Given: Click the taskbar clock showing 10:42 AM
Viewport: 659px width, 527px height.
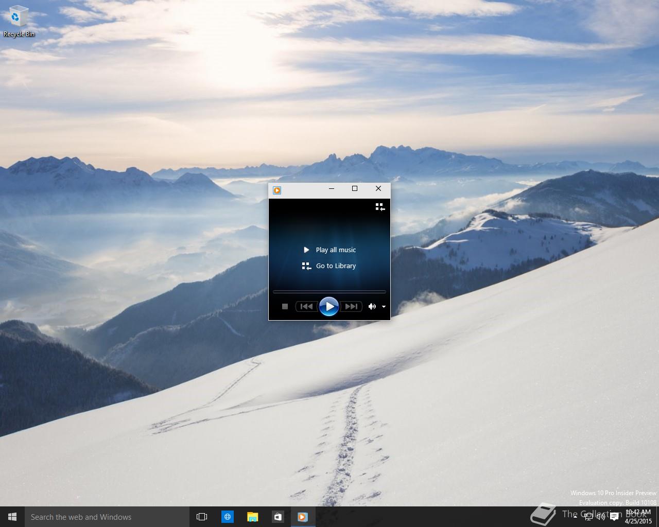Looking at the screenshot, I should (638, 517).
